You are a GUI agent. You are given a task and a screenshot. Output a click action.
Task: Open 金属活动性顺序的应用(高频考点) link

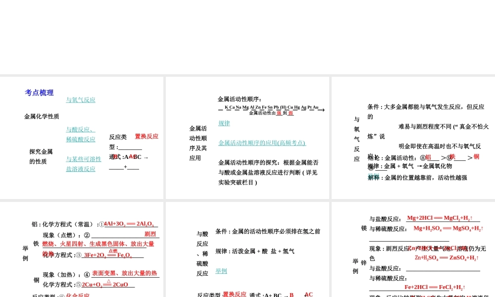point(262,143)
